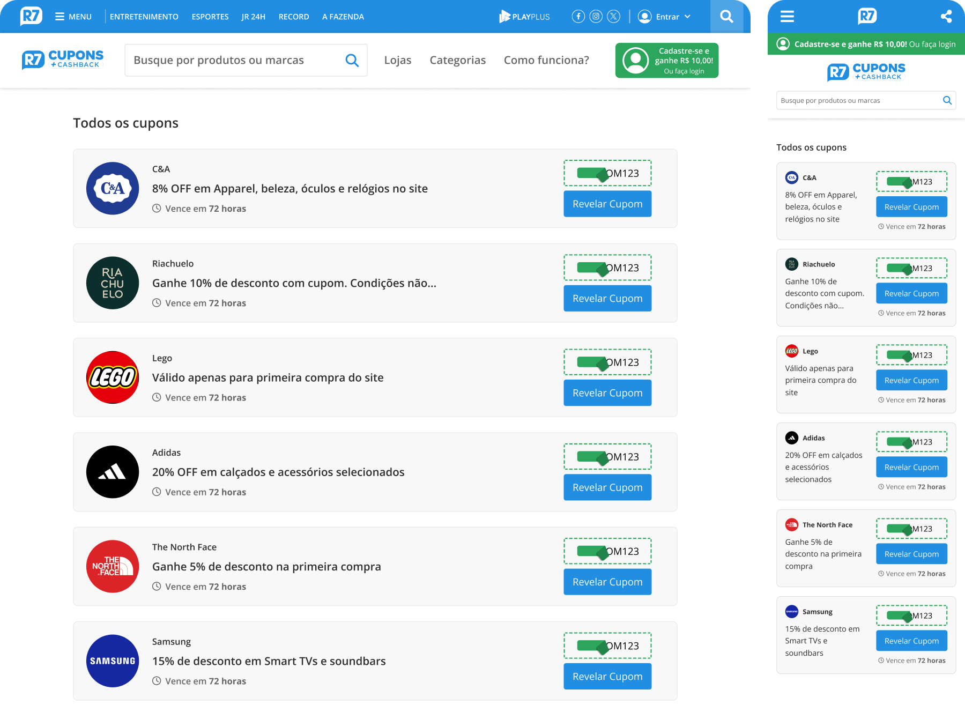Image resolution: width=965 pixels, height=712 pixels.
Task: Click the R7 Cupons +Cashback desktop logo
Action: 63,60
